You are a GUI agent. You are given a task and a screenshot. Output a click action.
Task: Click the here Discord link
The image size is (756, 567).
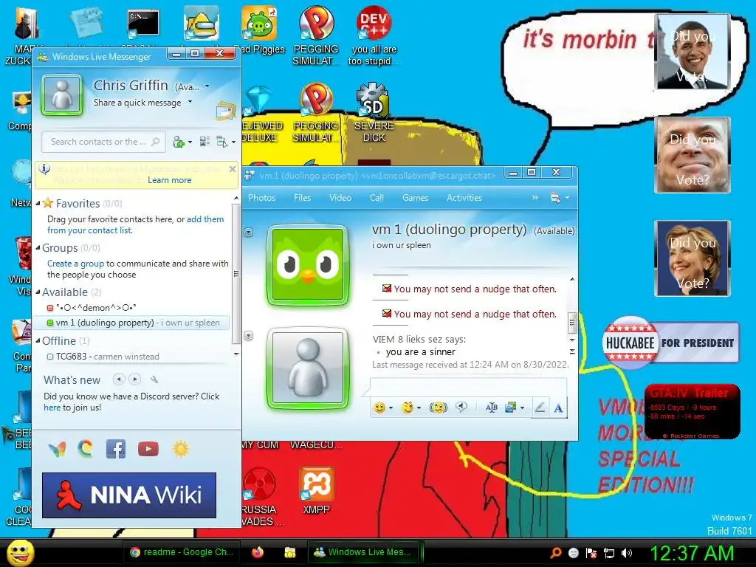[52, 408]
